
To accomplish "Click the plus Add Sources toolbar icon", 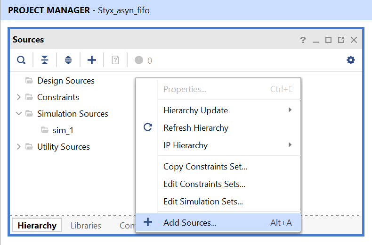I will click(92, 60).
